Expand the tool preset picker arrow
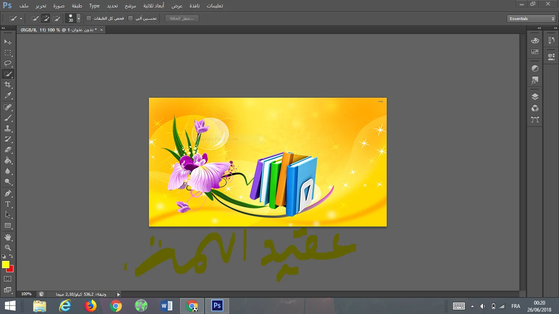This screenshot has height=314, width=559. pyautogui.click(x=21, y=19)
